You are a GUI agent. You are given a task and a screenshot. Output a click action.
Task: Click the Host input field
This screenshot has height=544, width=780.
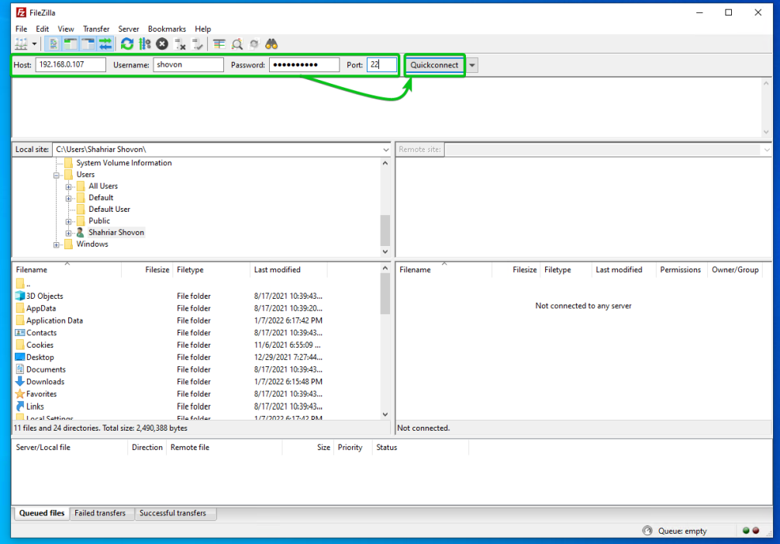(70, 65)
